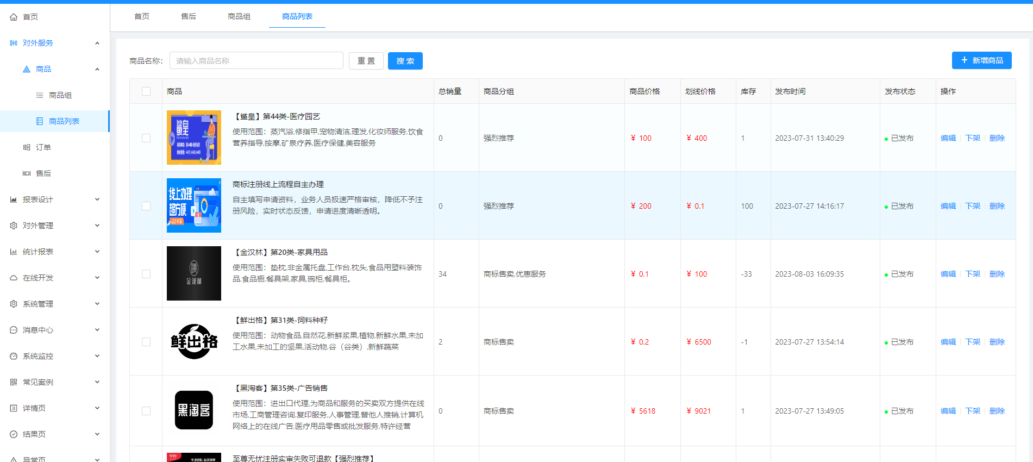Click the 对外管理 gear icon
Viewport: 1033px width, 462px height.
(14, 226)
